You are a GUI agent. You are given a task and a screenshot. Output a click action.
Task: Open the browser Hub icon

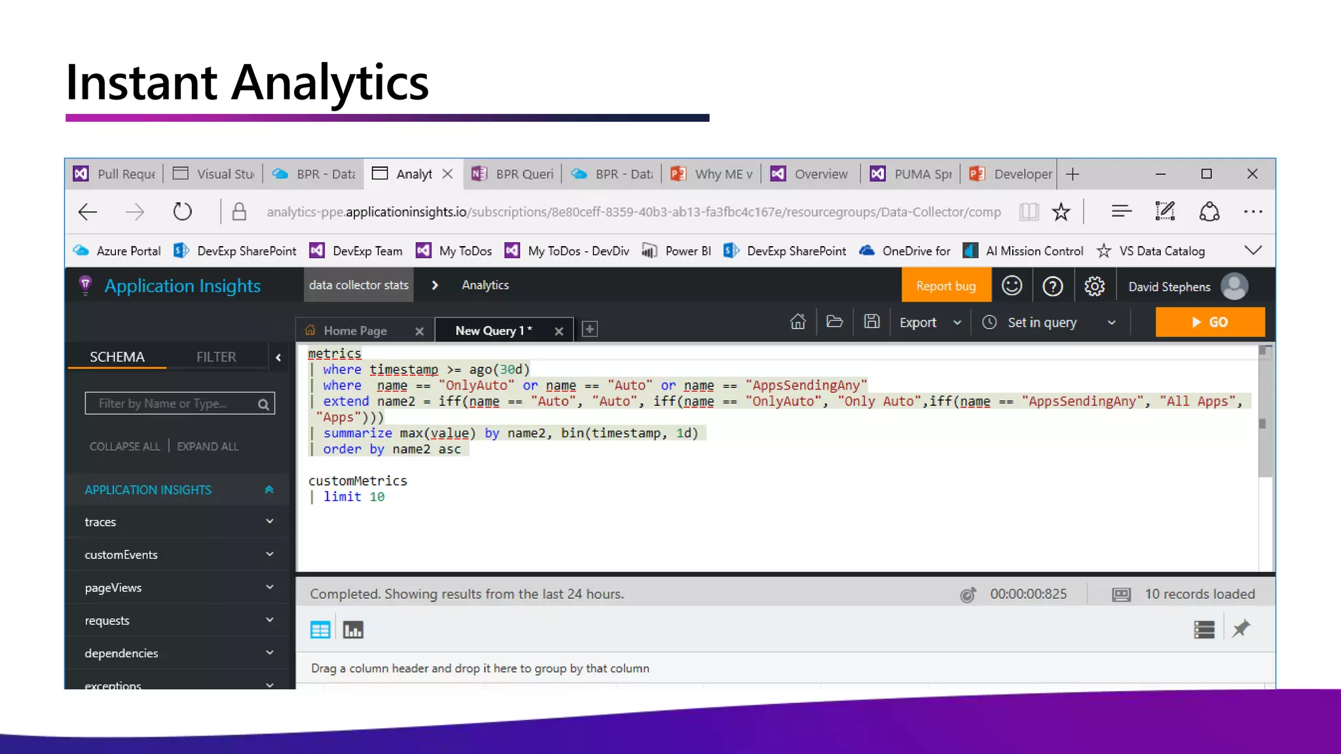[1121, 211]
